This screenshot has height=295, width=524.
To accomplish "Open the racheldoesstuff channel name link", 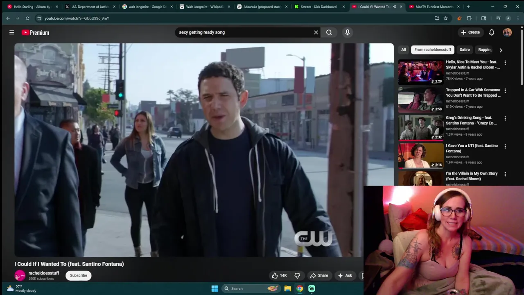I will click(x=44, y=273).
